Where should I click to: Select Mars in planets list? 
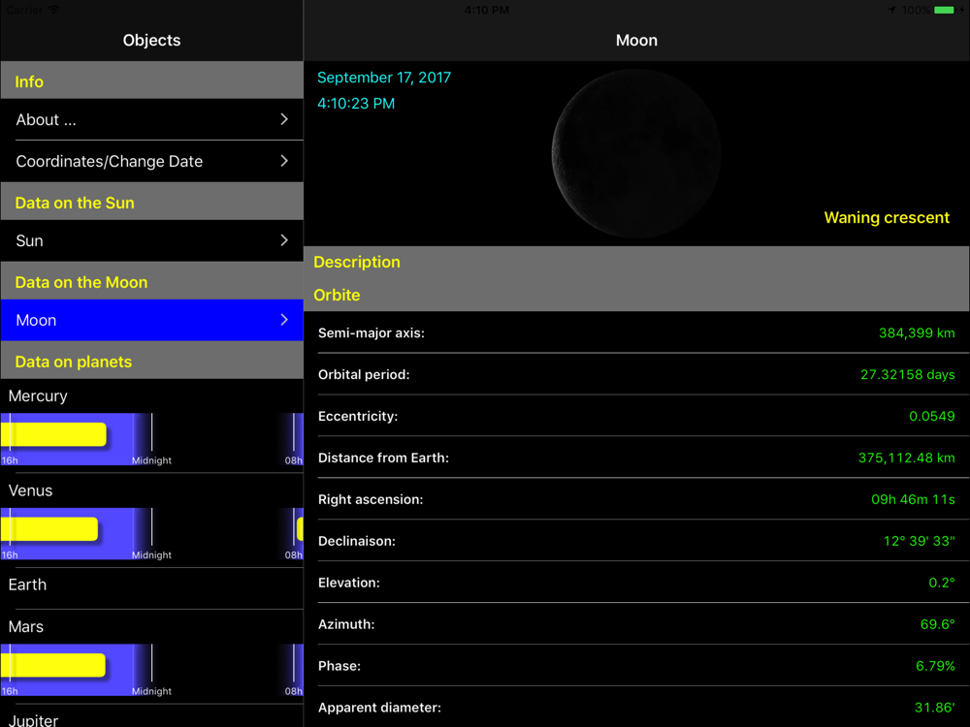26,627
